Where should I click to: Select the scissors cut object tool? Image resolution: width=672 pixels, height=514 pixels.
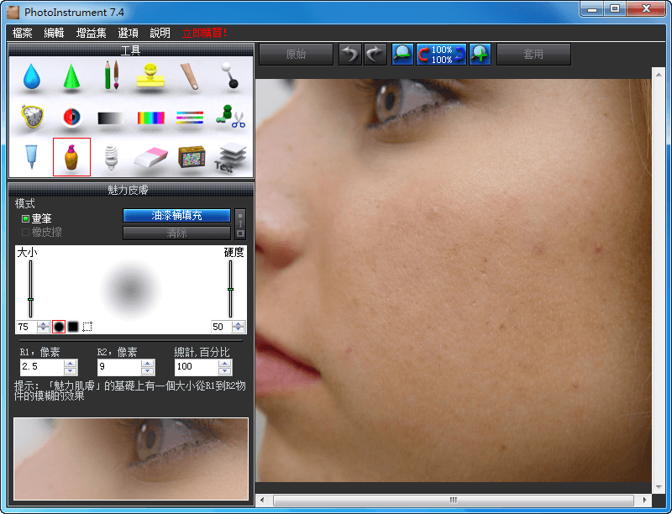coord(230,117)
